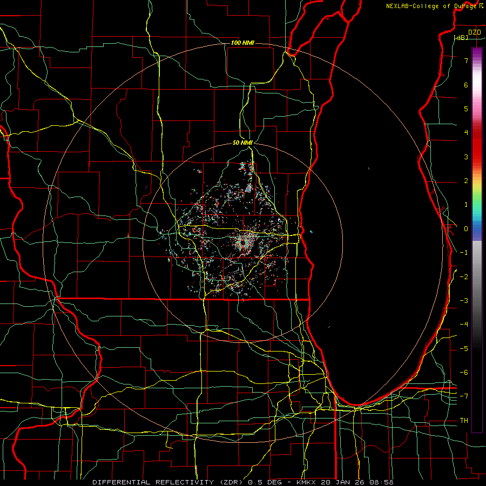
Task: Click the 7 dB label on color scale
Action: click(466, 60)
